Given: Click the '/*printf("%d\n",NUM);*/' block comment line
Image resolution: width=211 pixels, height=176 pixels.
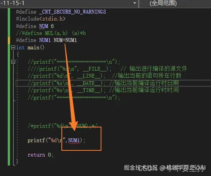Looking at the screenshot, I should pyautogui.click(x=63, y=126).
